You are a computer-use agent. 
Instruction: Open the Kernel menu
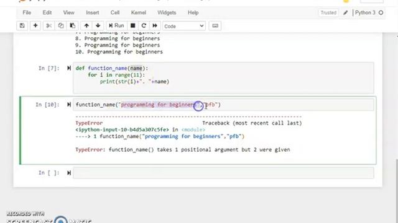click(x=138, y=12)
